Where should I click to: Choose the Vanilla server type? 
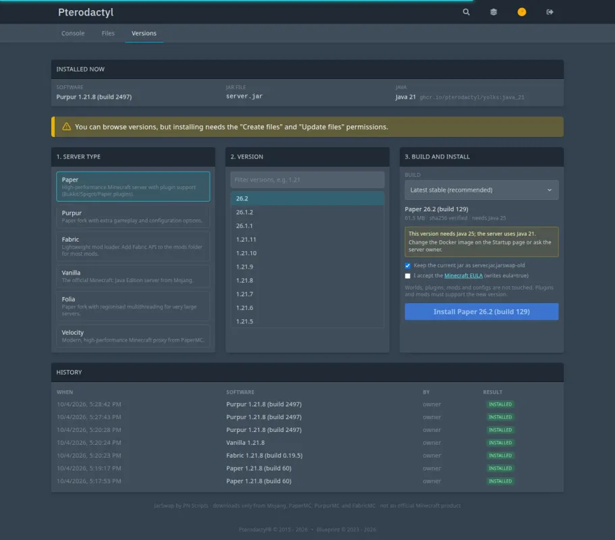(x=133, y=276)
